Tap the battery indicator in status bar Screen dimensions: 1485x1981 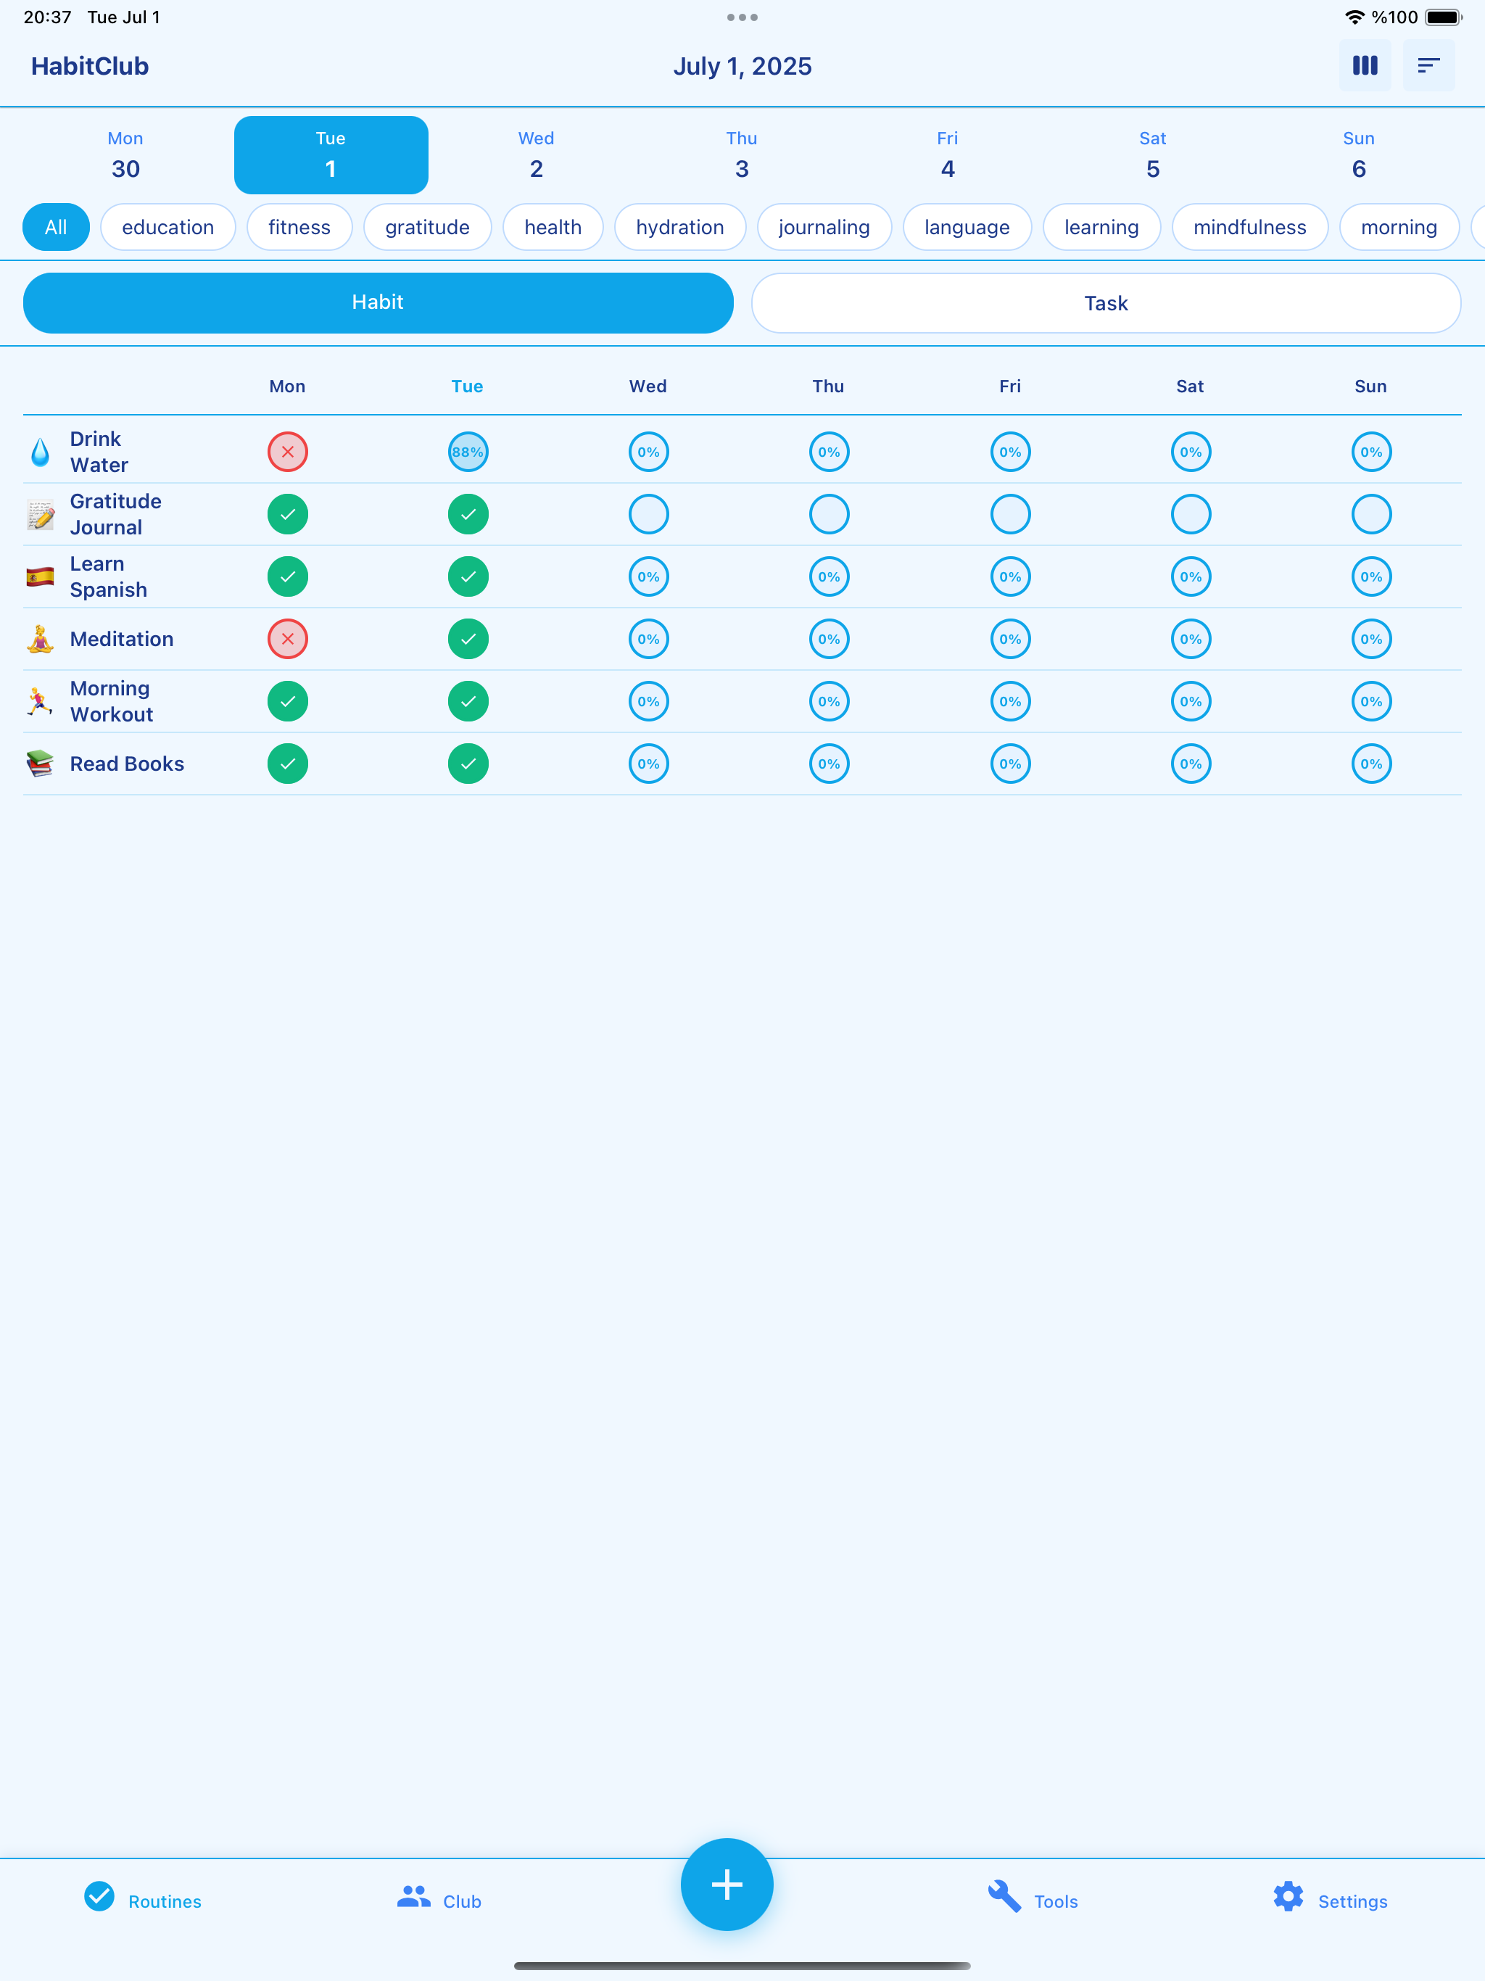click(1443, 17)
